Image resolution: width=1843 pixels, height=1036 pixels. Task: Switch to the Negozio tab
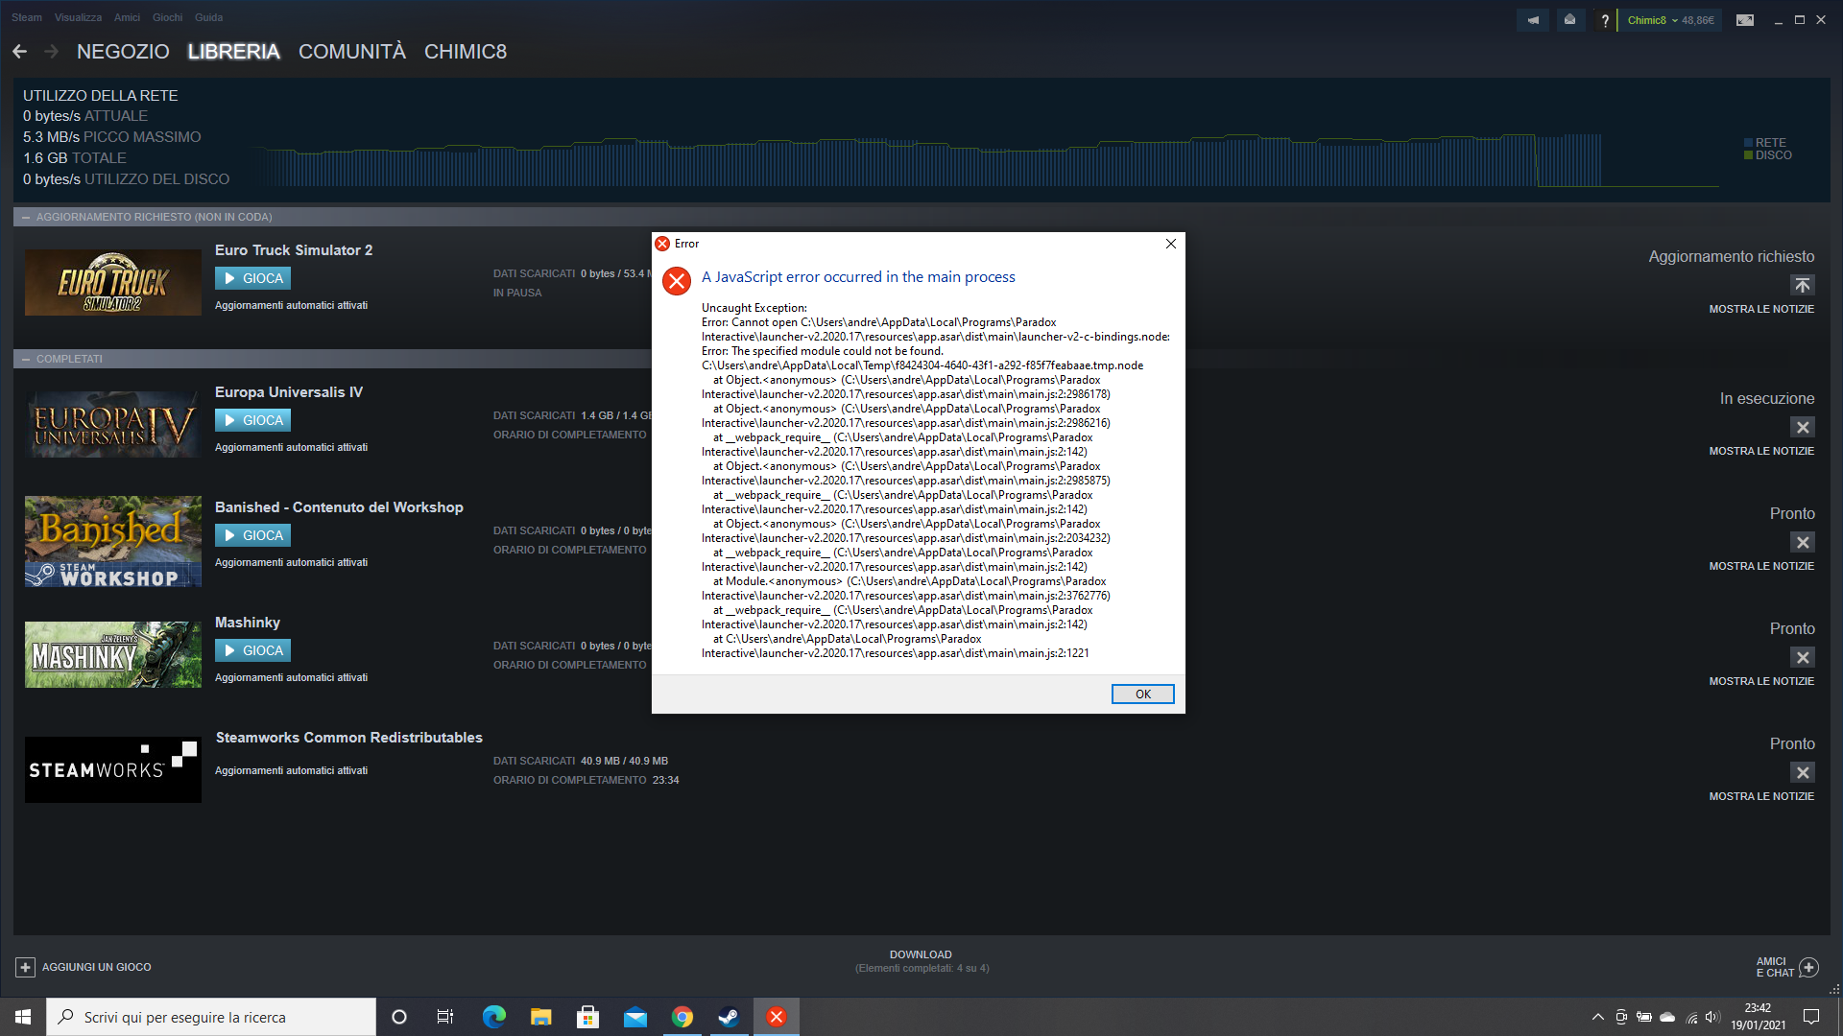tap(123, 52)
